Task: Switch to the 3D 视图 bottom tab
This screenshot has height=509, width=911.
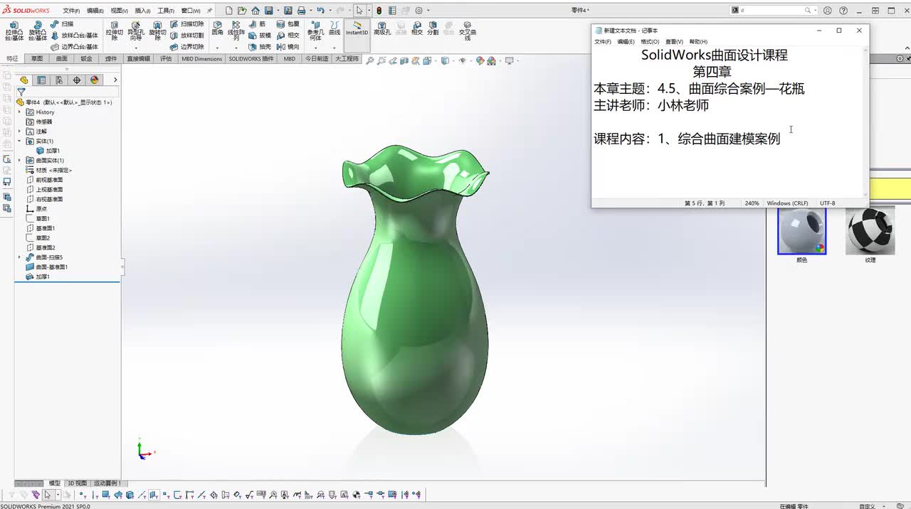Action: [x=77, y=483]
